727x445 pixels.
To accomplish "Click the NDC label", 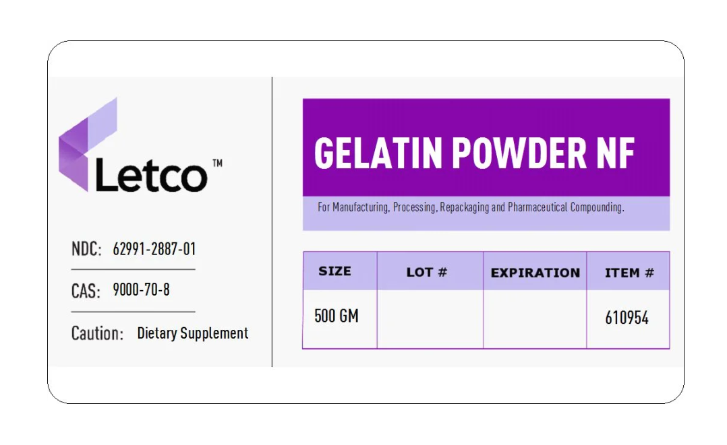I will [x=86, y=249].
